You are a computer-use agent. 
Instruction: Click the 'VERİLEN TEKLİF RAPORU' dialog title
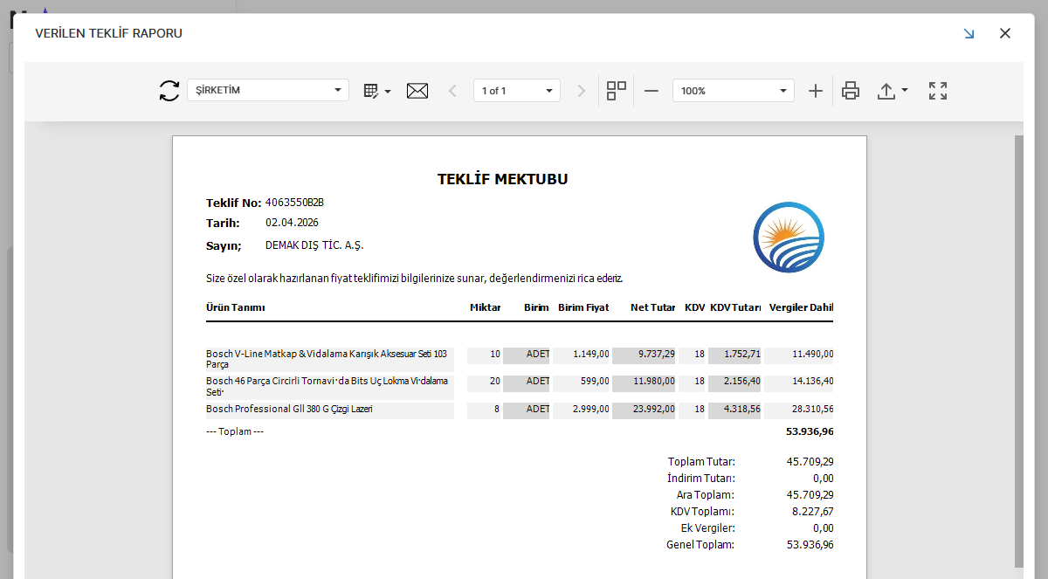[108, 33]
